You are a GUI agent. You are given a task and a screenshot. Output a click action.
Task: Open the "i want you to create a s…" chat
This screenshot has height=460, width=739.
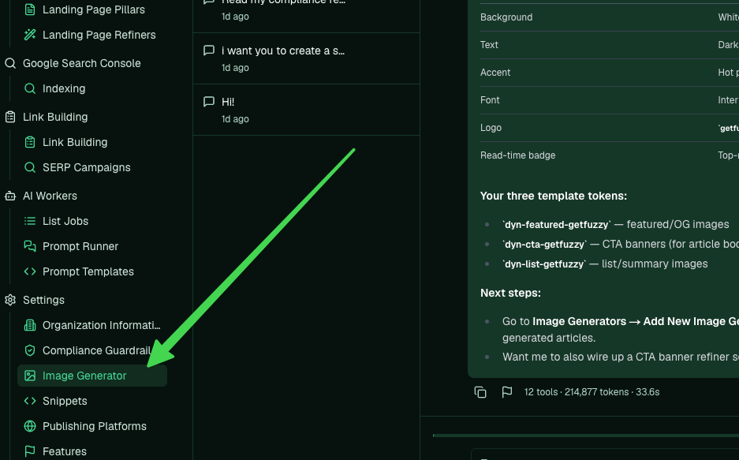(306, 58)
